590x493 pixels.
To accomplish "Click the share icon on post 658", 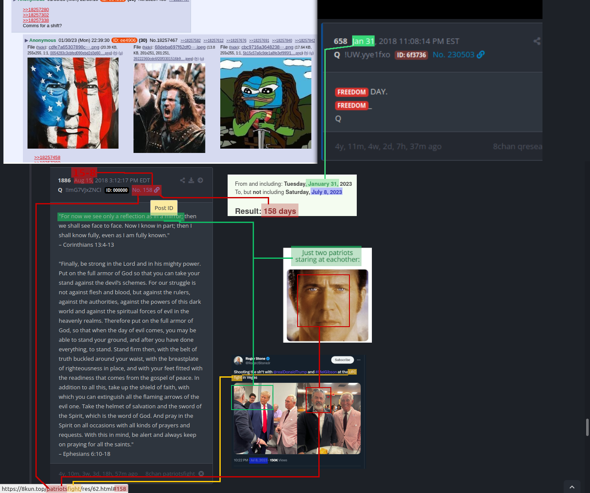I will [537, 41].
